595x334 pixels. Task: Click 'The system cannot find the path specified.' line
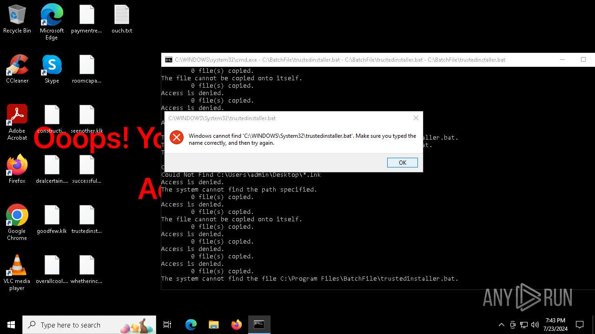(239, 189)
